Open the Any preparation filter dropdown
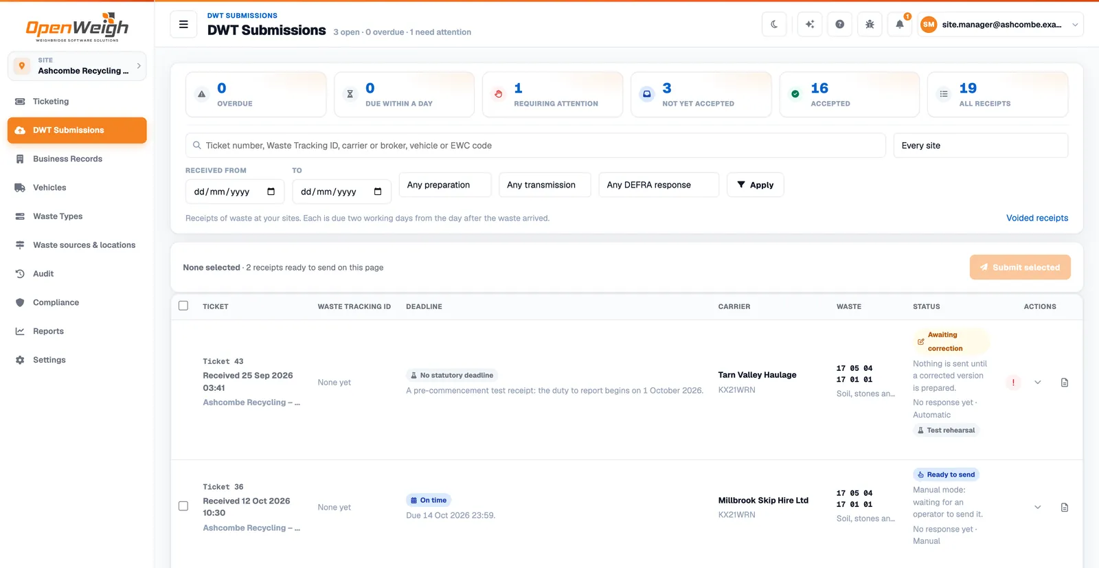Viewport: 1099px width, 568px height. click(x=445, y=185)
